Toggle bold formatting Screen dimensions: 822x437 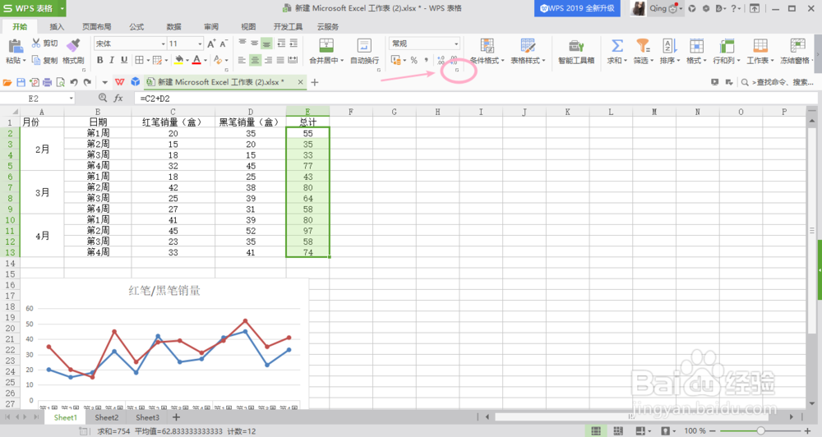click(99, 60)
